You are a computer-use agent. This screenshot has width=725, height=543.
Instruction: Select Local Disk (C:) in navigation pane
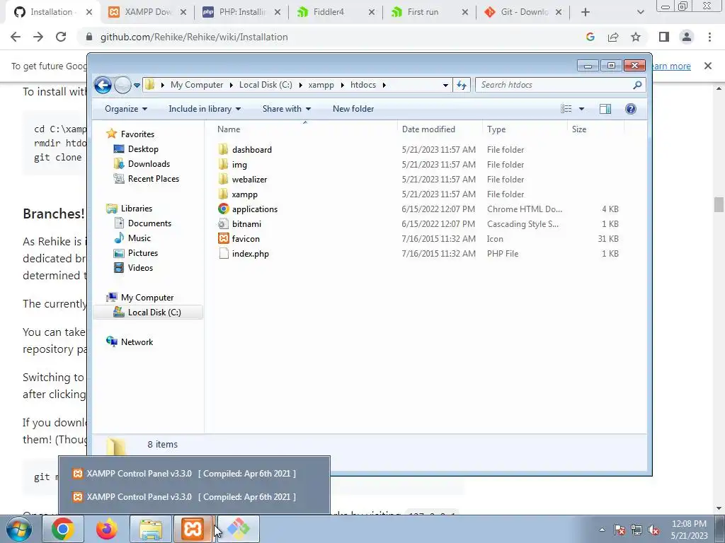pos(148,312)
